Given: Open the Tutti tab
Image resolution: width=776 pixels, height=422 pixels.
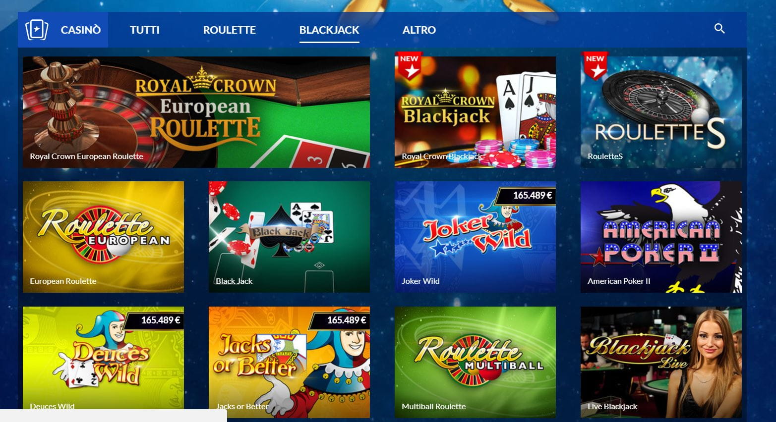Looking at the screenshot, I should pos(145,30).
